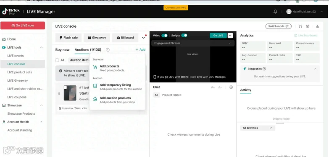Decrease chat font size with A-

pyautogui.click(x=220, y=87)
